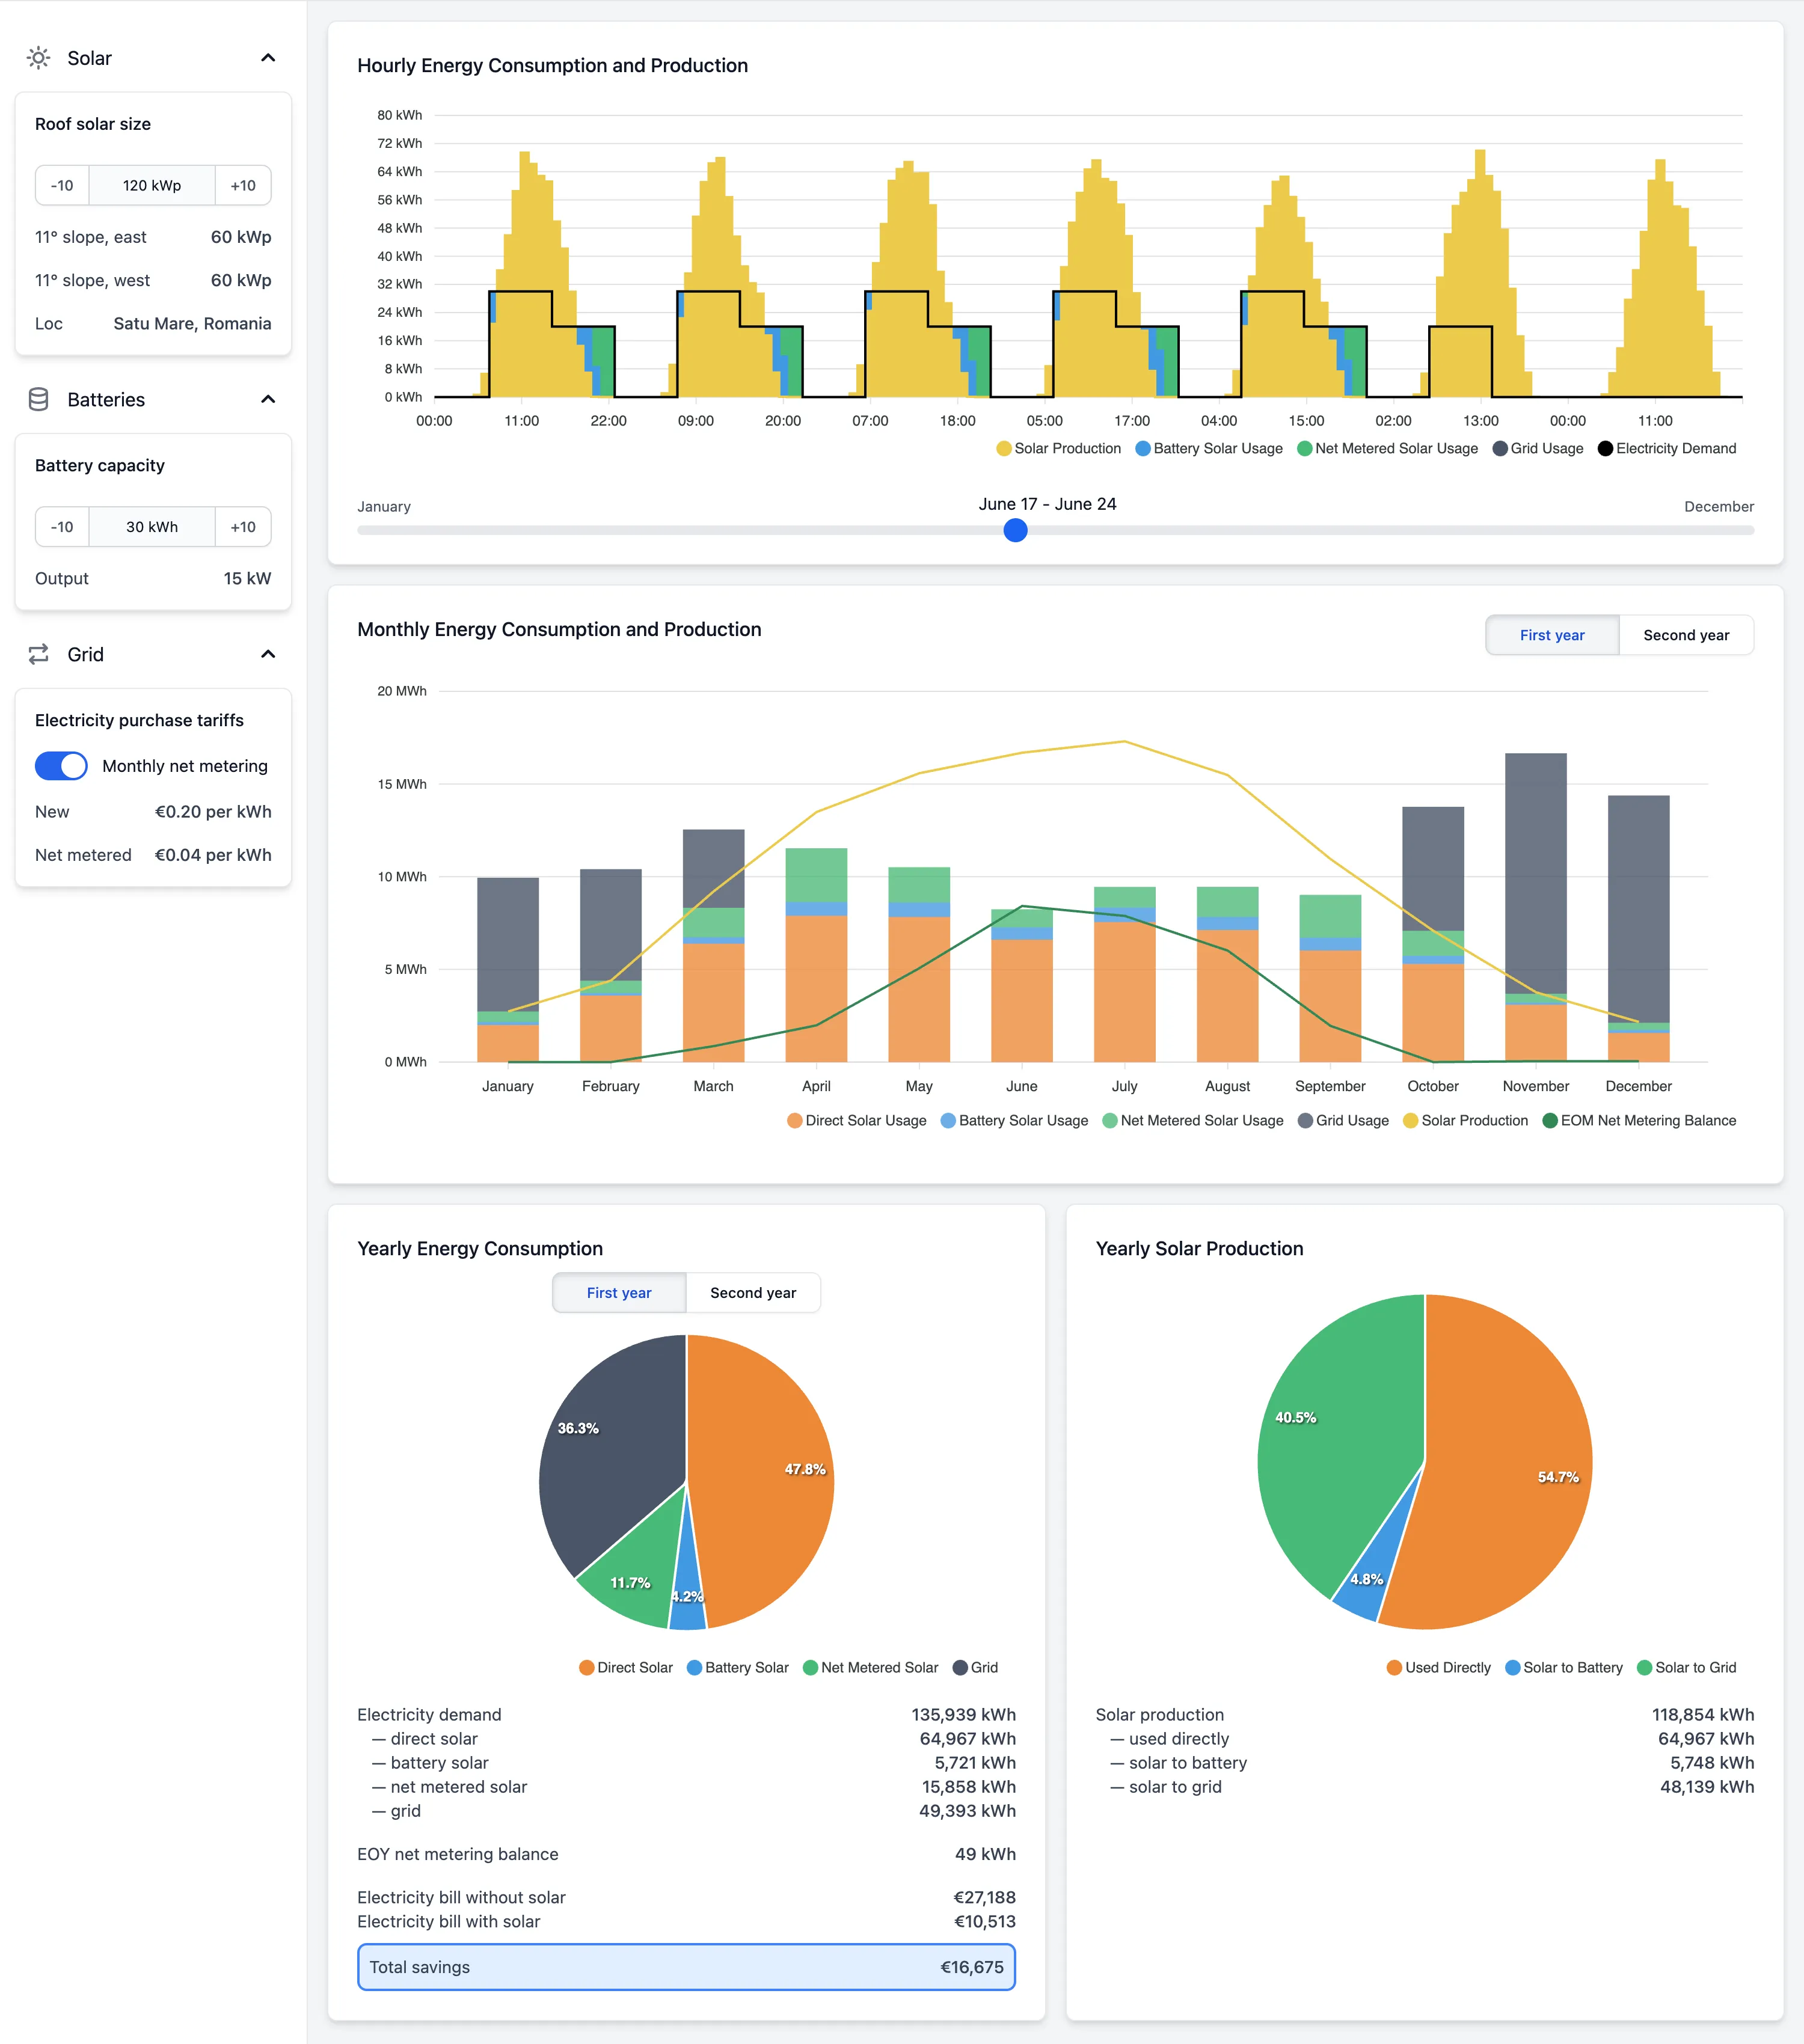The image size is (1804, 2044).
Task: Toggle Grid Usage legend in monthly chart
Action: pos(1343,1120)
